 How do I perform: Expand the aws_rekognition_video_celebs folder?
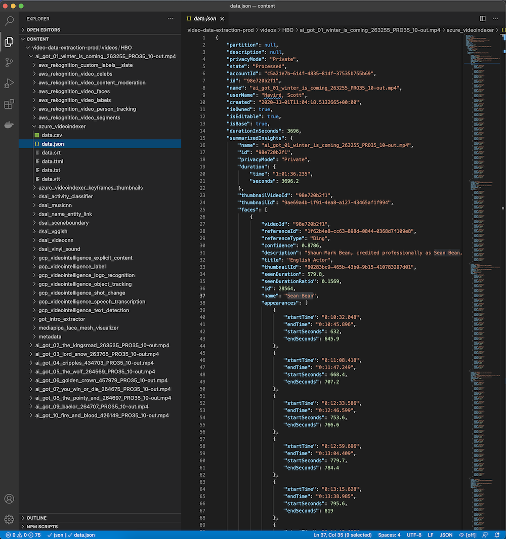coord(75,73)
